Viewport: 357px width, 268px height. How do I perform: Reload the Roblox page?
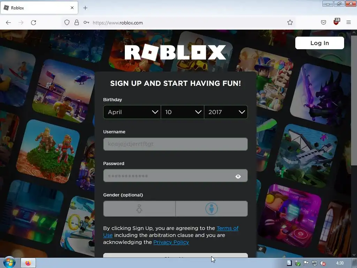tap(33, 23)
